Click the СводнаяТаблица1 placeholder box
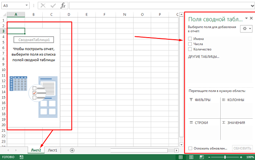The image size is (255, 160). tap(34, 40)
